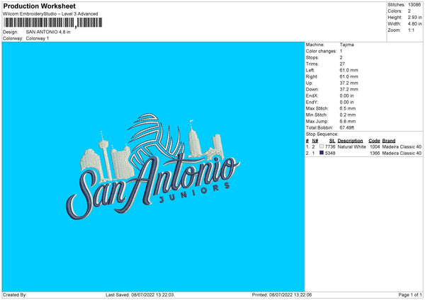425x300 pixels.
Task: Click the Code column header
Action: click(x=374, y=141)
